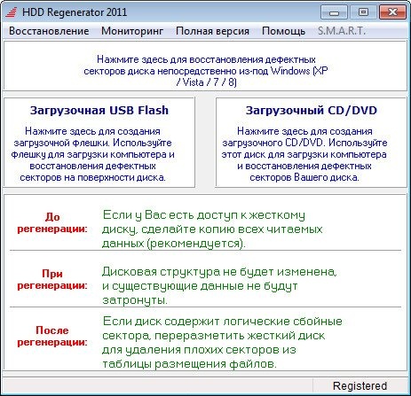Click the backup recommendation text before regeneration
This screenshot has width=411, height=396.
coord(212,229)
